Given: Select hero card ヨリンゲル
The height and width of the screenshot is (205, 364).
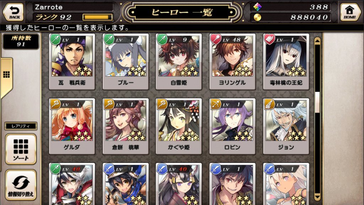Looking at the screenshot, I should click(x=232, y=62).
